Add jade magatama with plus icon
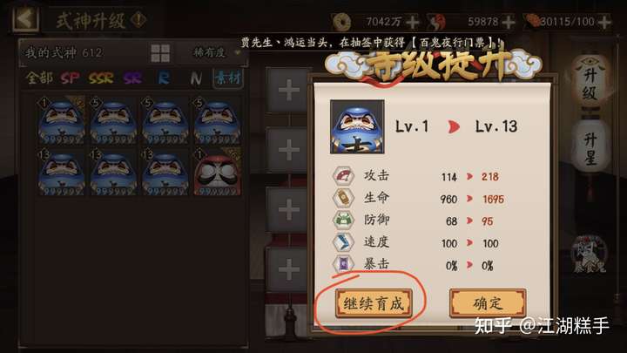 coord(509,22)
